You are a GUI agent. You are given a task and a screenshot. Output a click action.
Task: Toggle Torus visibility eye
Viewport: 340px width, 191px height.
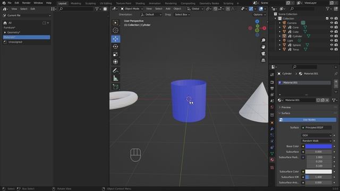coord(331,49)
